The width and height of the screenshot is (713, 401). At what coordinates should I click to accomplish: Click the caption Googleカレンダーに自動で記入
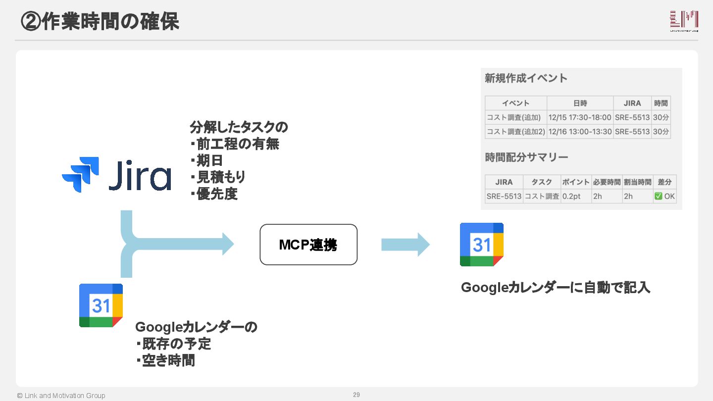tap(556, 288)
